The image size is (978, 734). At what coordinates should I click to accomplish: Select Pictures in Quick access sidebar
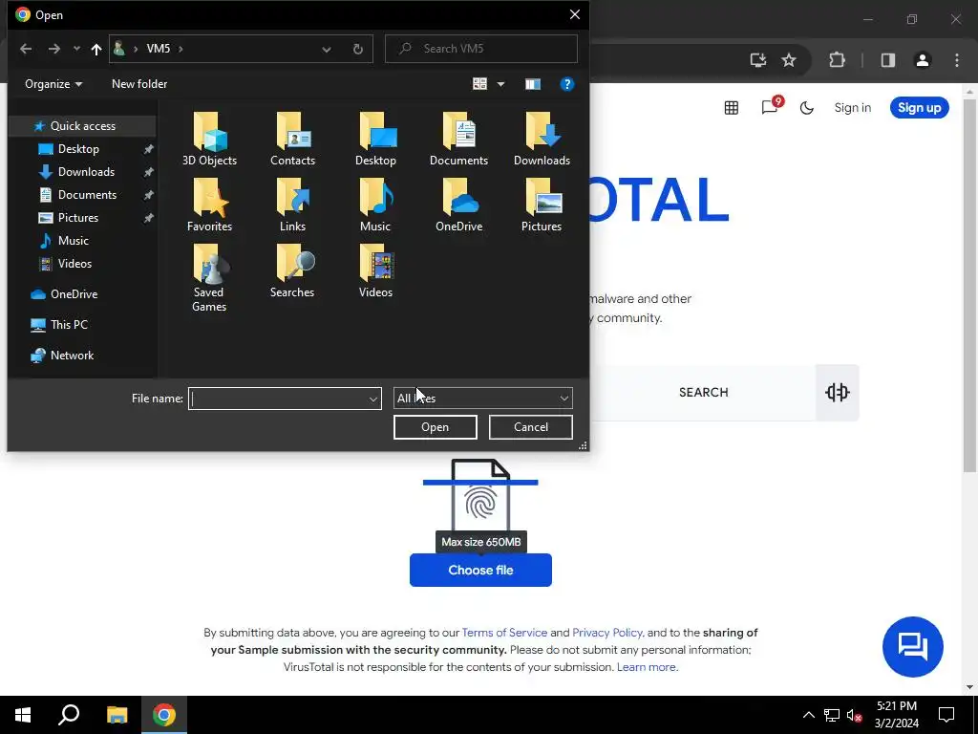pyautogui.click(x=78, y=218)
